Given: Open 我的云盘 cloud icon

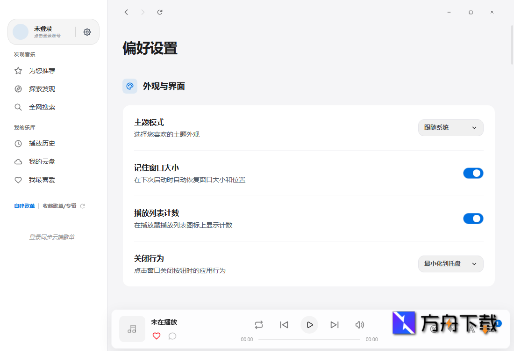Looking at the screenshot, I should (x=18, y=161).
